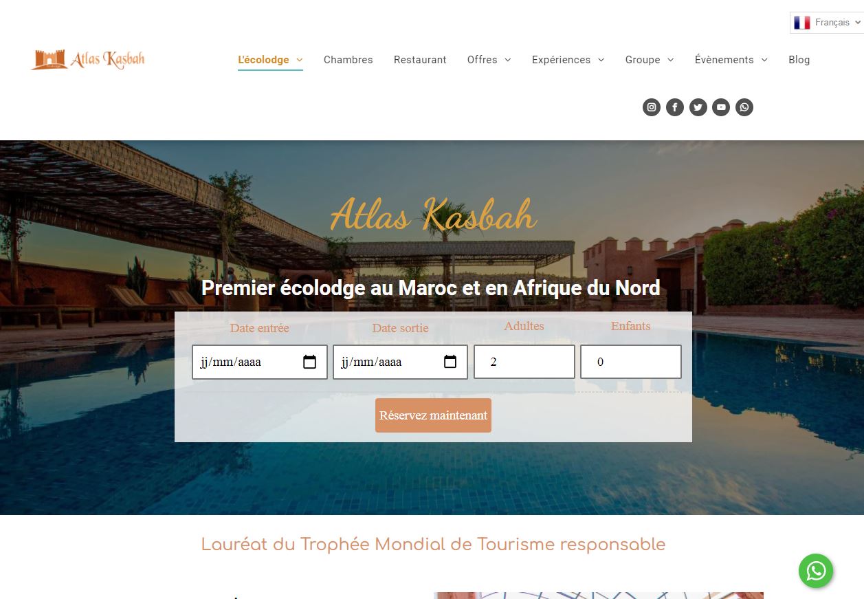
Task: Expand the Groupe submenu
Action: pyautogui.click(x=650, y=60)
